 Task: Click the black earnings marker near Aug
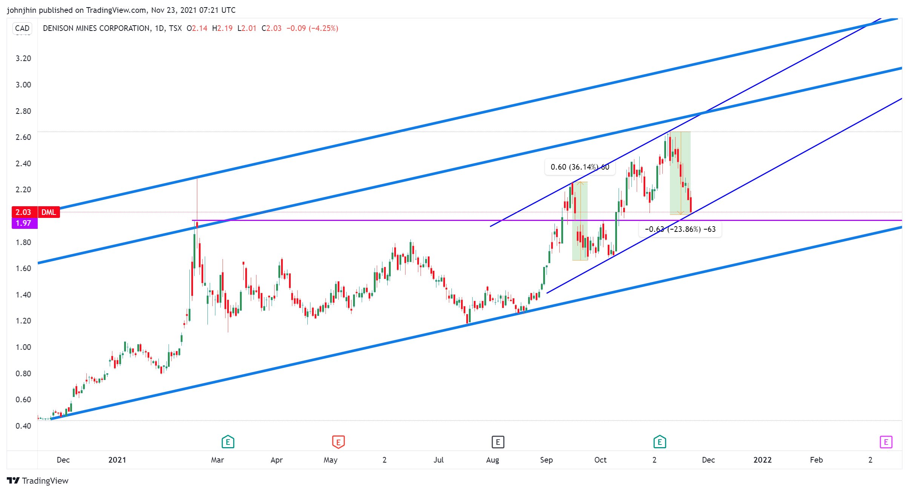point(498,441)
